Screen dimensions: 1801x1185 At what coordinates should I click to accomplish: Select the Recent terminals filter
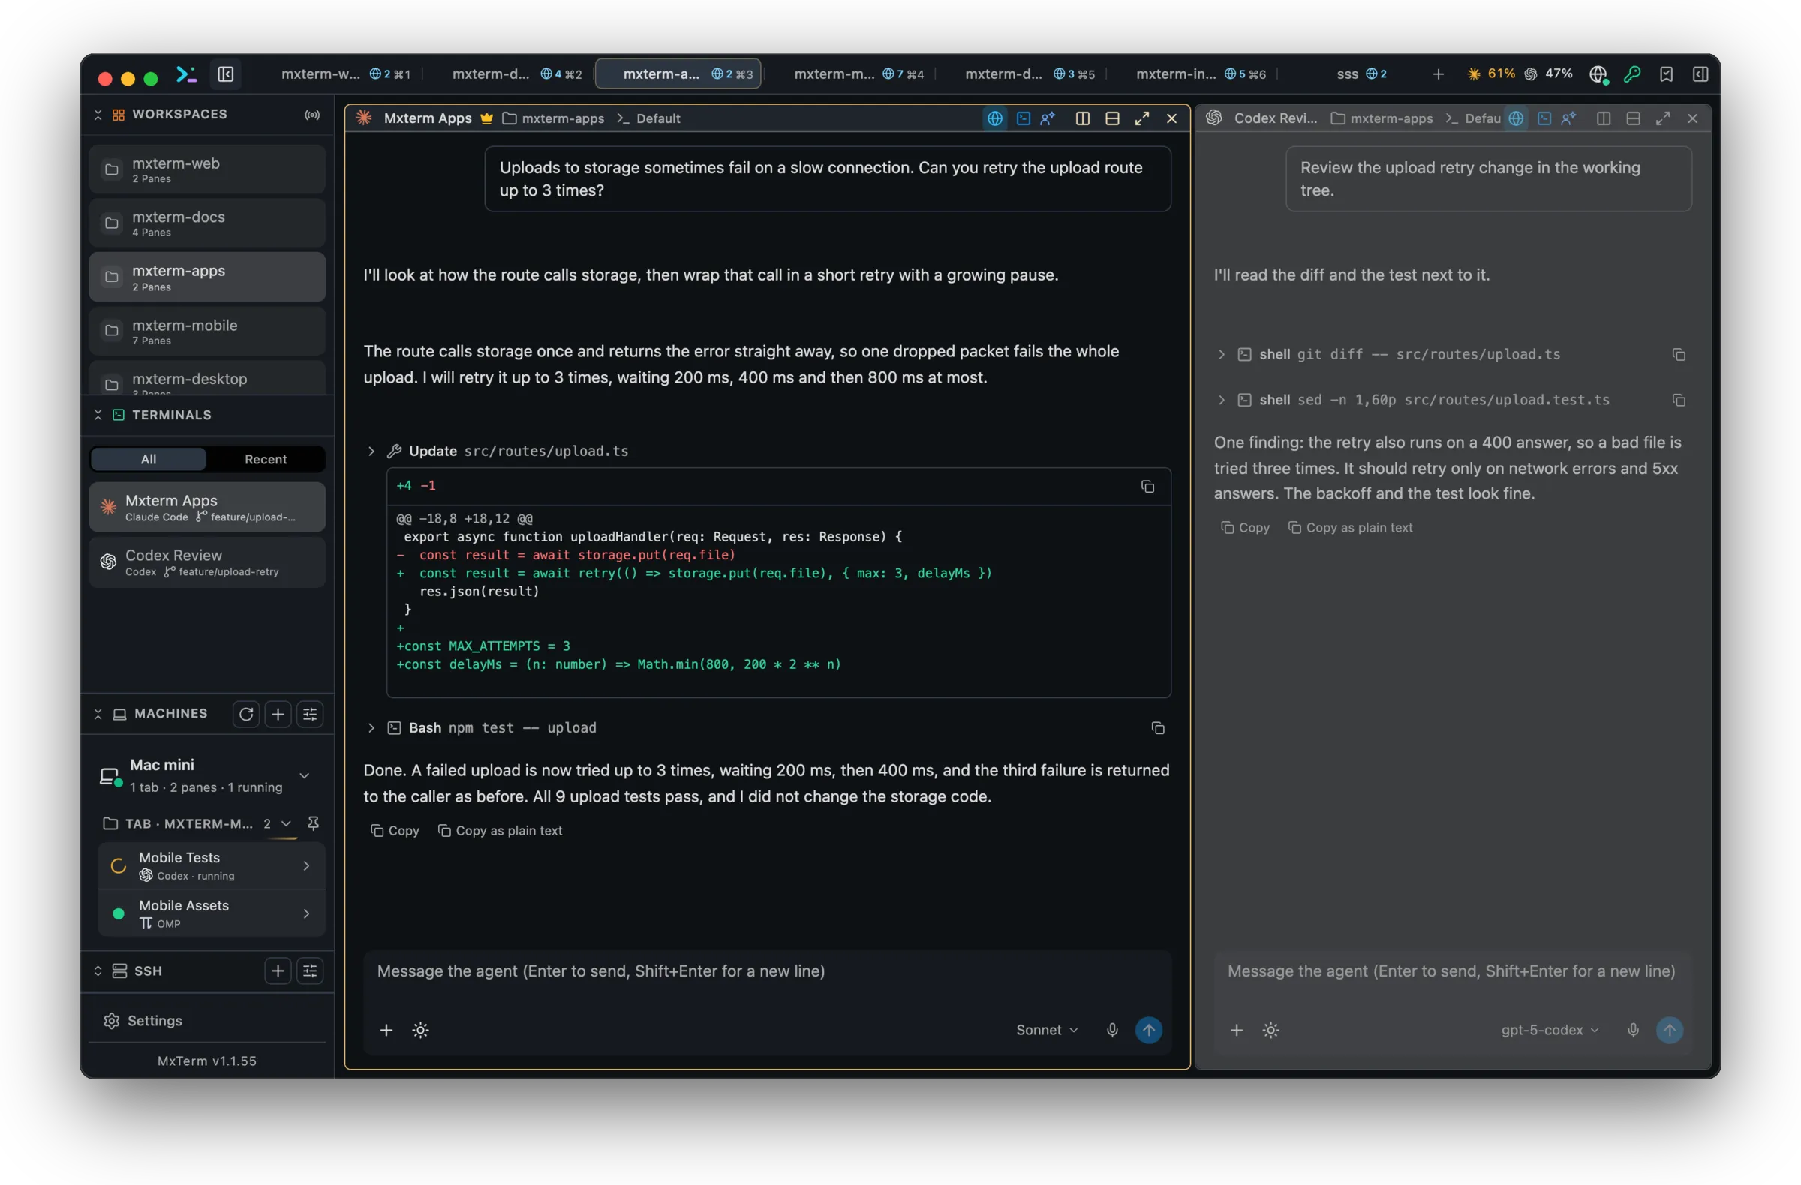266,459
